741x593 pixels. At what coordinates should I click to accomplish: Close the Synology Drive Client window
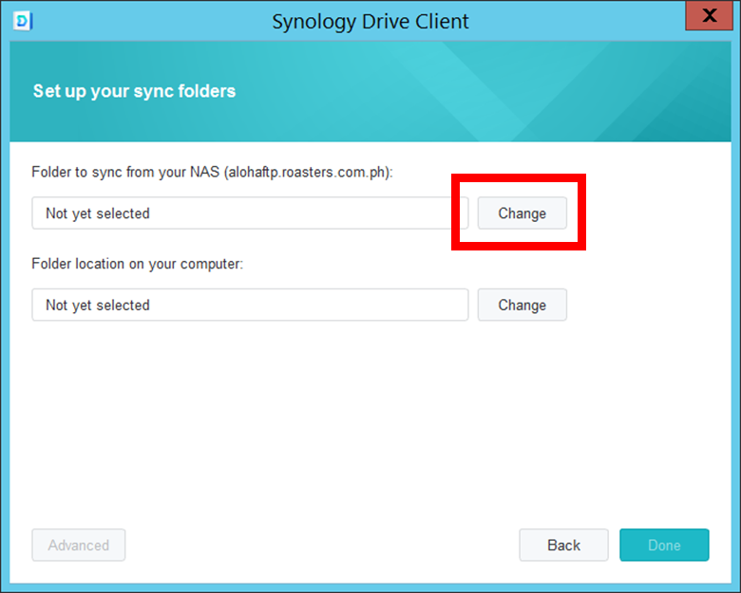tap(709, 15)
